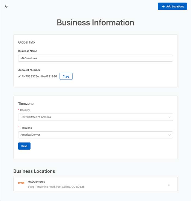Copy the account number

pos(66,76)
